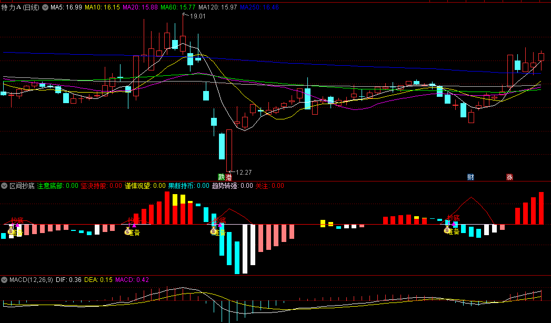Click the 19.01 high price label
Image resolution: width=551 pixels, height=323 pixels.
[x=197, y=16]
